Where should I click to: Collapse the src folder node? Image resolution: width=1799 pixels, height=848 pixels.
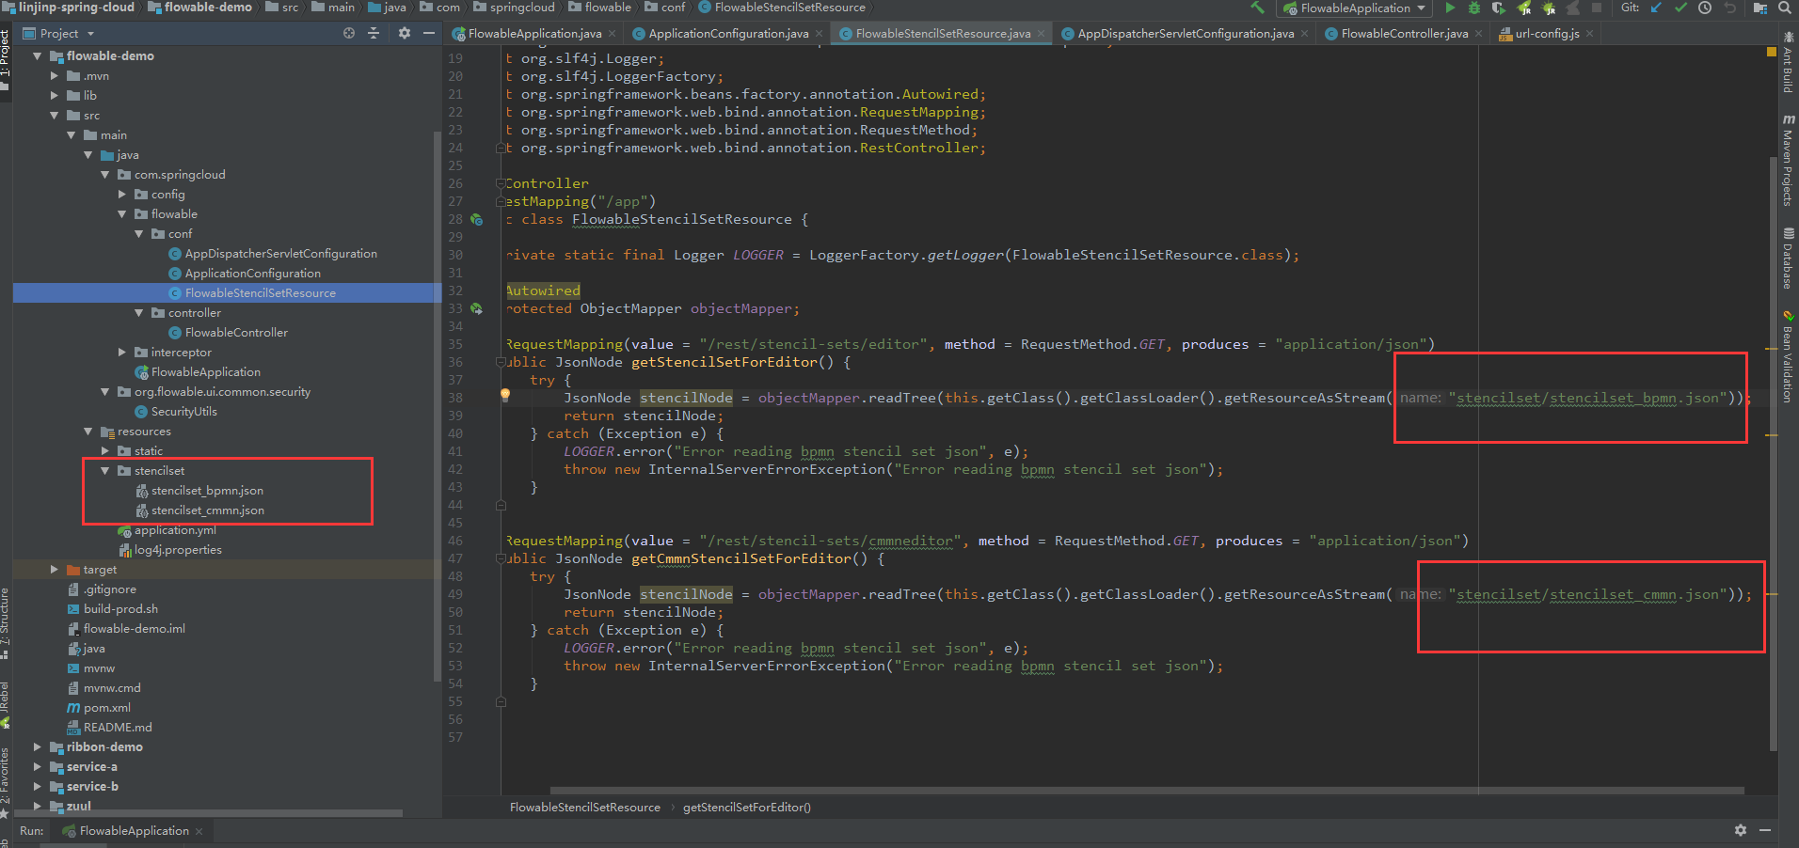(54, 116)
